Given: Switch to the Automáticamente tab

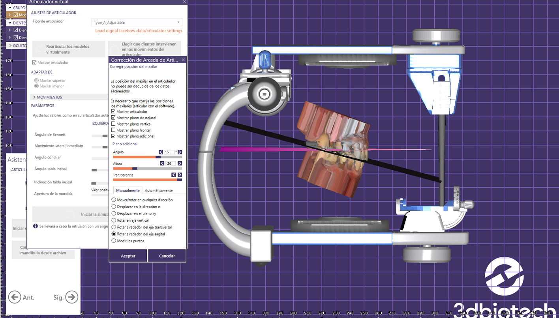Looking at the screenshot, I should [x=159, y=190].
